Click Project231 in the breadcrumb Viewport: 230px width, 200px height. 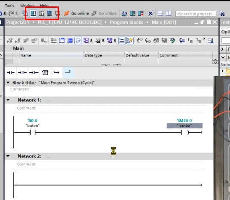tap(18, 22)
